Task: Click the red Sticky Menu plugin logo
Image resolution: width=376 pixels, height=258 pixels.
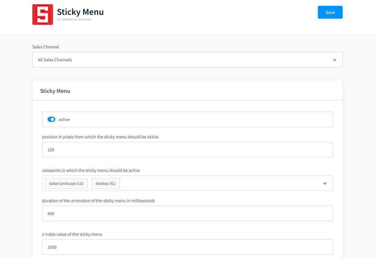Action: click(x=43, y=15)
